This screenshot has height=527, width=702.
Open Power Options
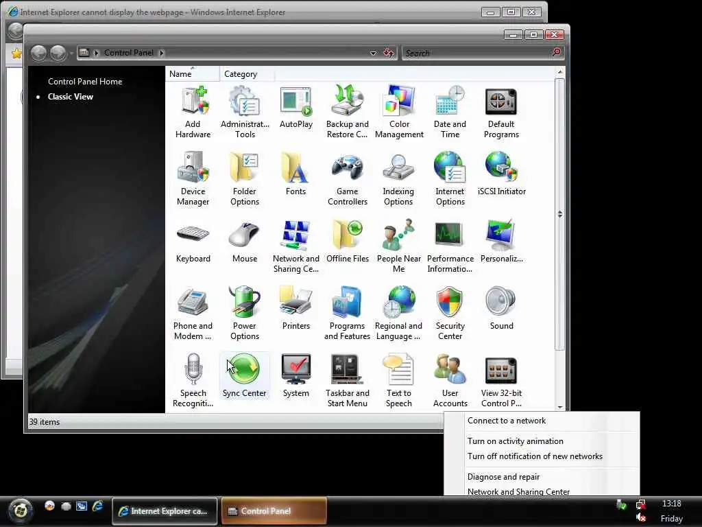[245, 314]
